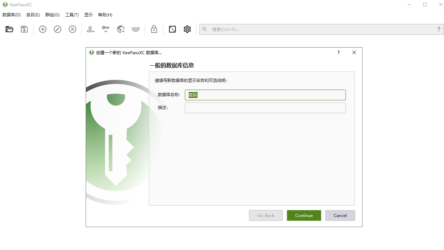Open an existing database file
Image resolution: width=444 pixels, height=250 pixels.
[x=9, y=29]
